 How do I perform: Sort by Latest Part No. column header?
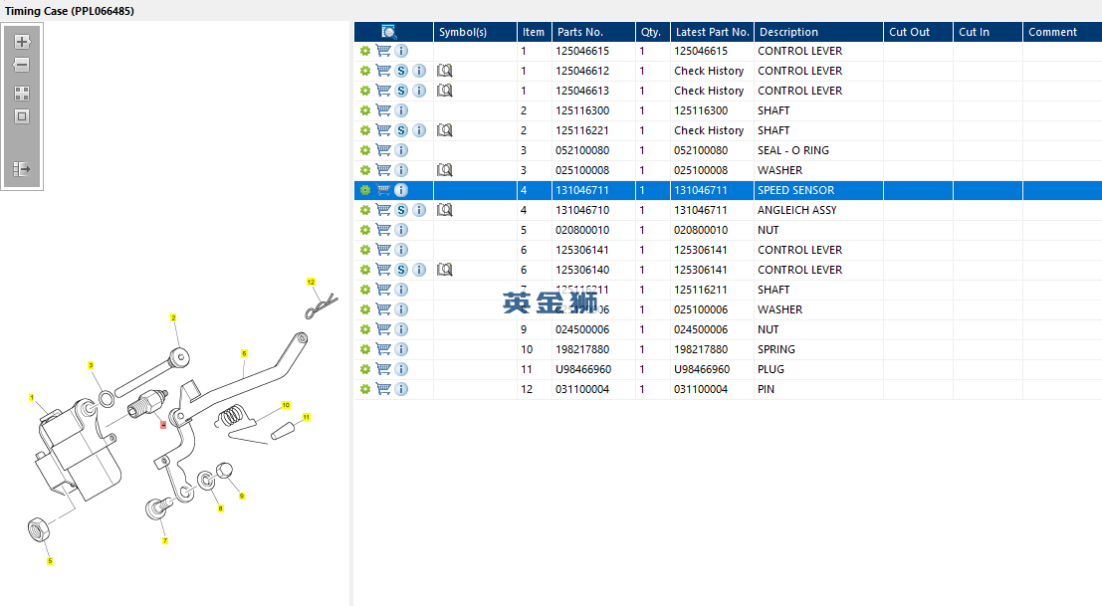712,32
